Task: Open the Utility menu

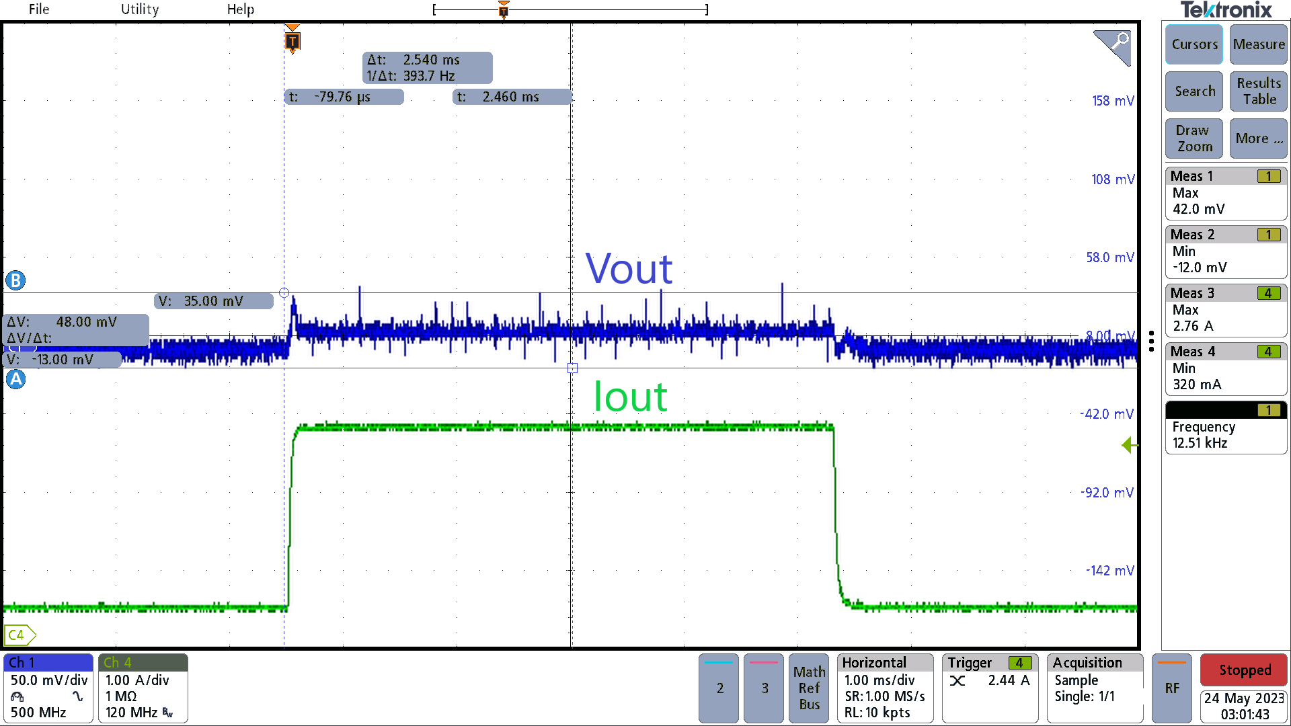Action: (x=139, y=9)
